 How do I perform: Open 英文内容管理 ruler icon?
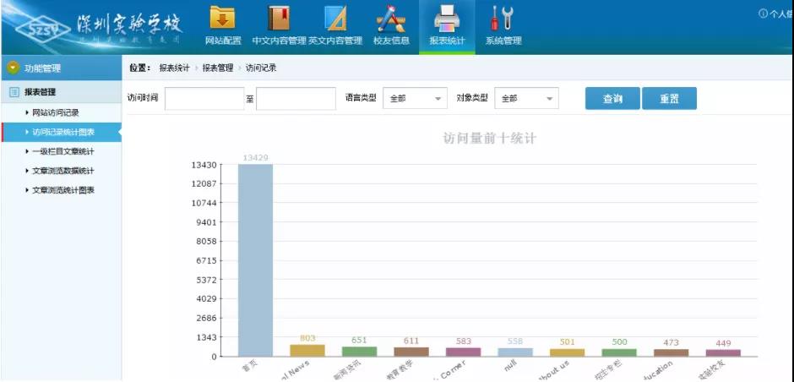(335, 18)
